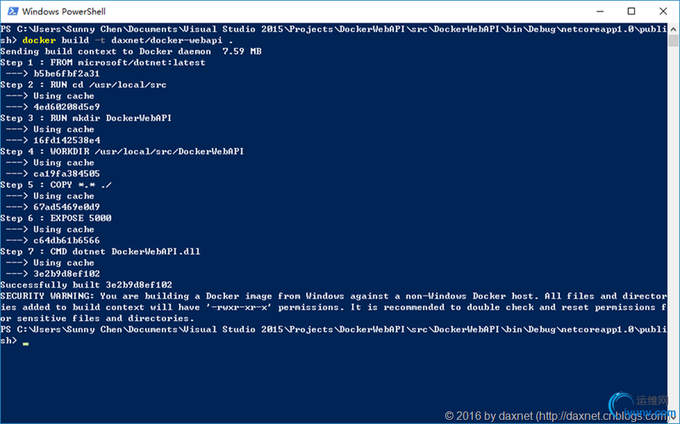680x424 pixels.
Task: Click the Step 6 EXPOSE 5000 line
Action: (56, 218)
